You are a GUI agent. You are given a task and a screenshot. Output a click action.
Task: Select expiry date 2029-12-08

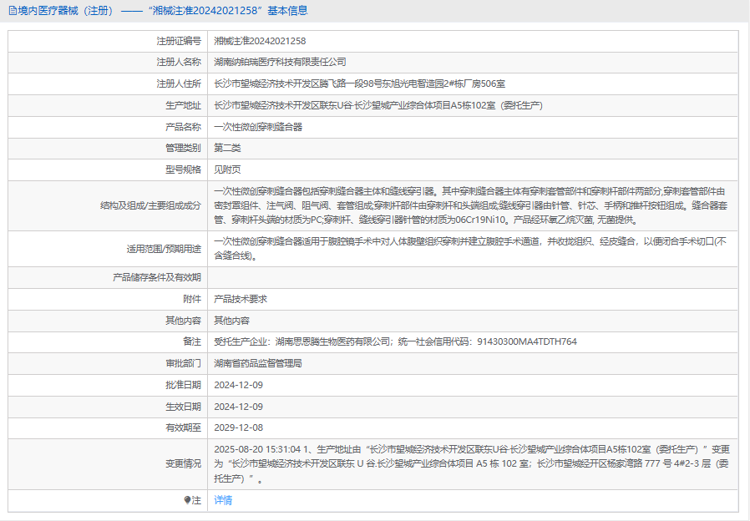coord(238,427)
